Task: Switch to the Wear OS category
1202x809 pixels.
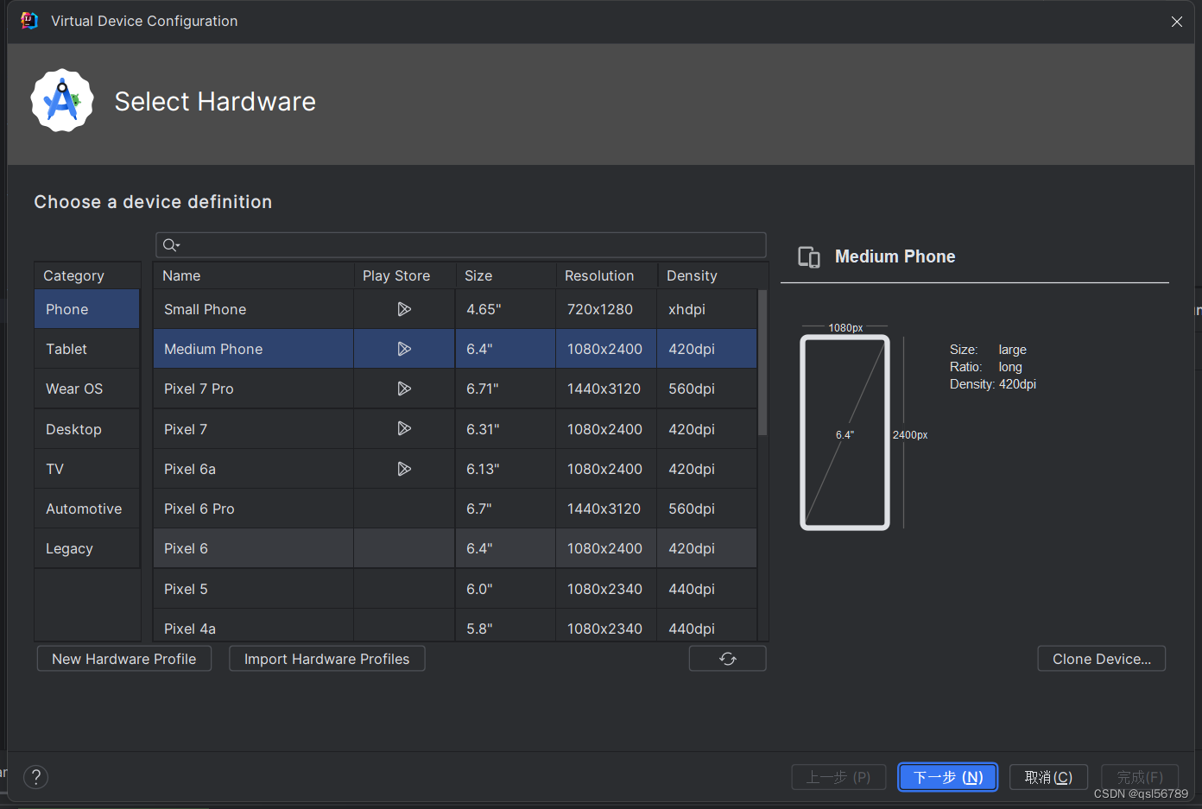Action: [74, 389]
